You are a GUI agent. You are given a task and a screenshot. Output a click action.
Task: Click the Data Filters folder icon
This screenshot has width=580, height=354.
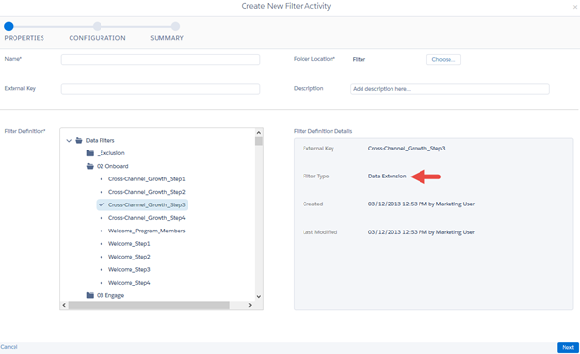tap(79, 140)
